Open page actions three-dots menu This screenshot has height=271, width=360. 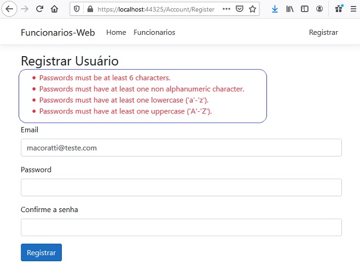227,9
